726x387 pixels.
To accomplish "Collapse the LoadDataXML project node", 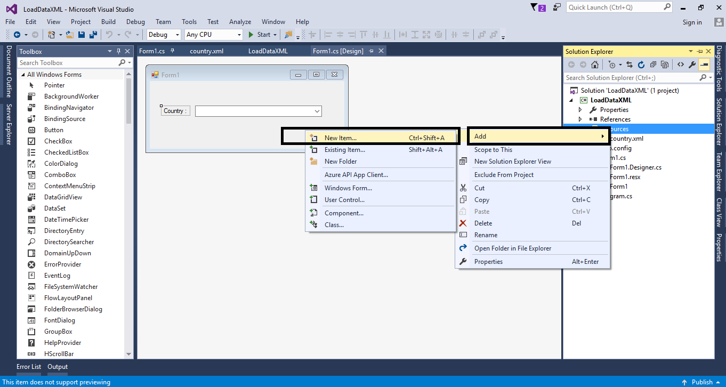I will (x=571, y=100).
